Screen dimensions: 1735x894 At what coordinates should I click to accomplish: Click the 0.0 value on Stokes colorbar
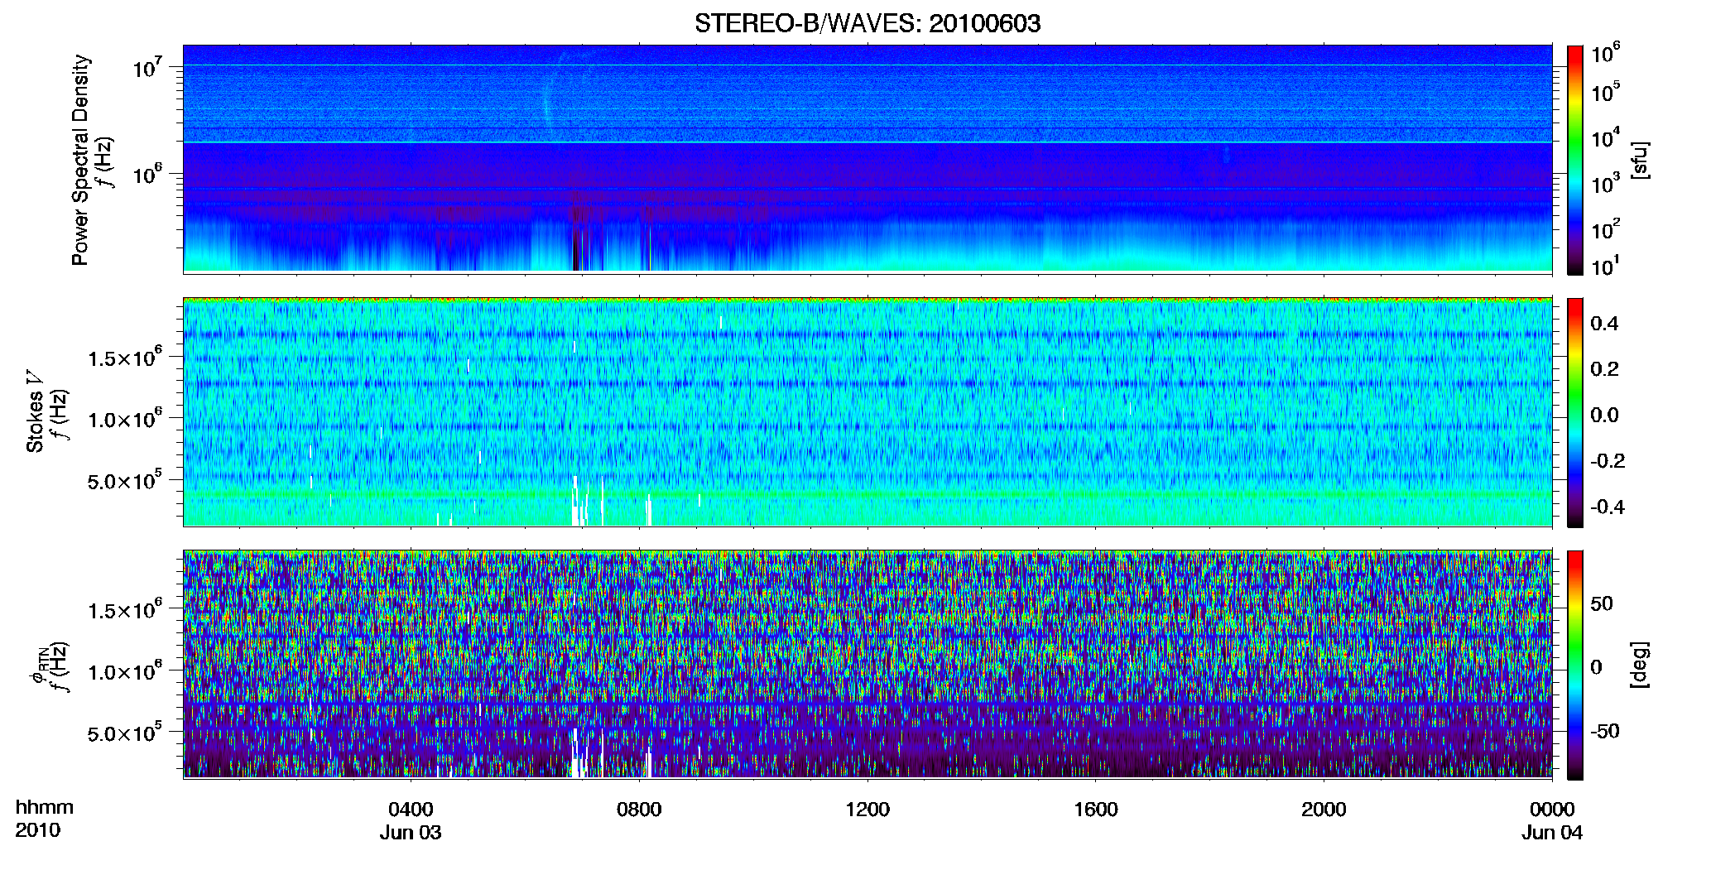(x=1604, y=415)
